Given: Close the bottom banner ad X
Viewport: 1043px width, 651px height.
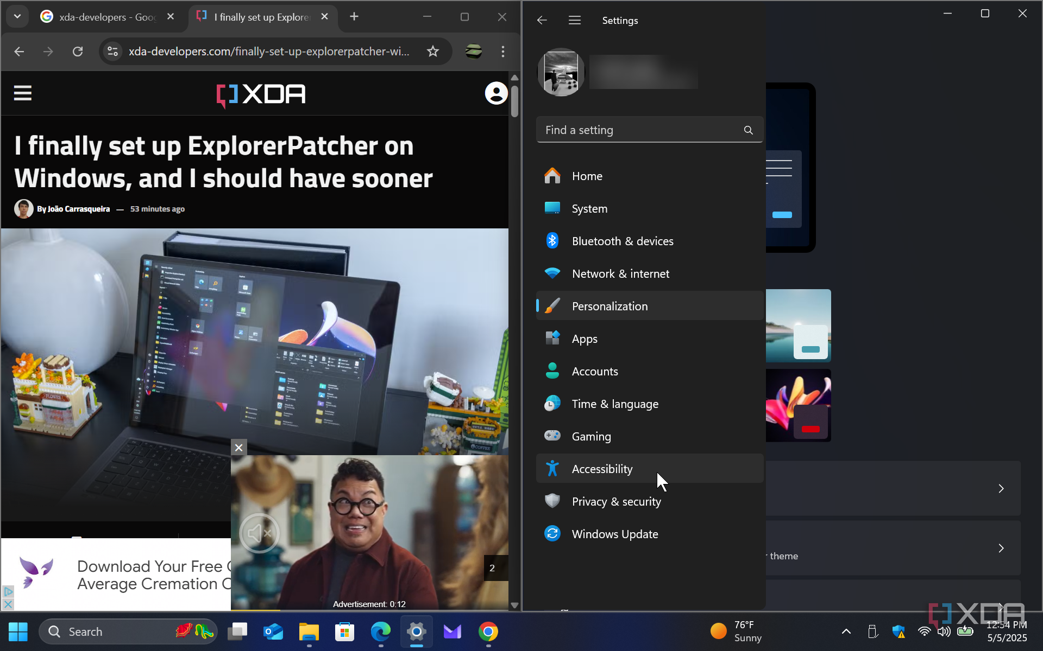Looking at the screenshot, I should click(8, 604).
